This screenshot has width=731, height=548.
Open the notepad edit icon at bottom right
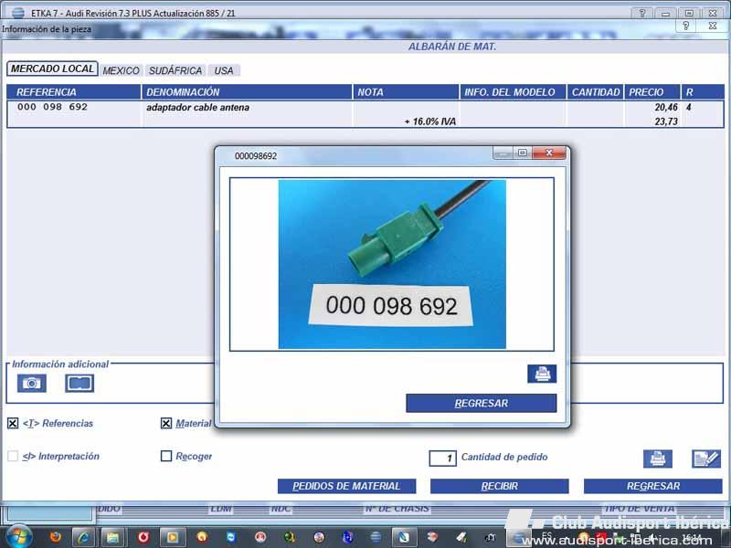705,458
